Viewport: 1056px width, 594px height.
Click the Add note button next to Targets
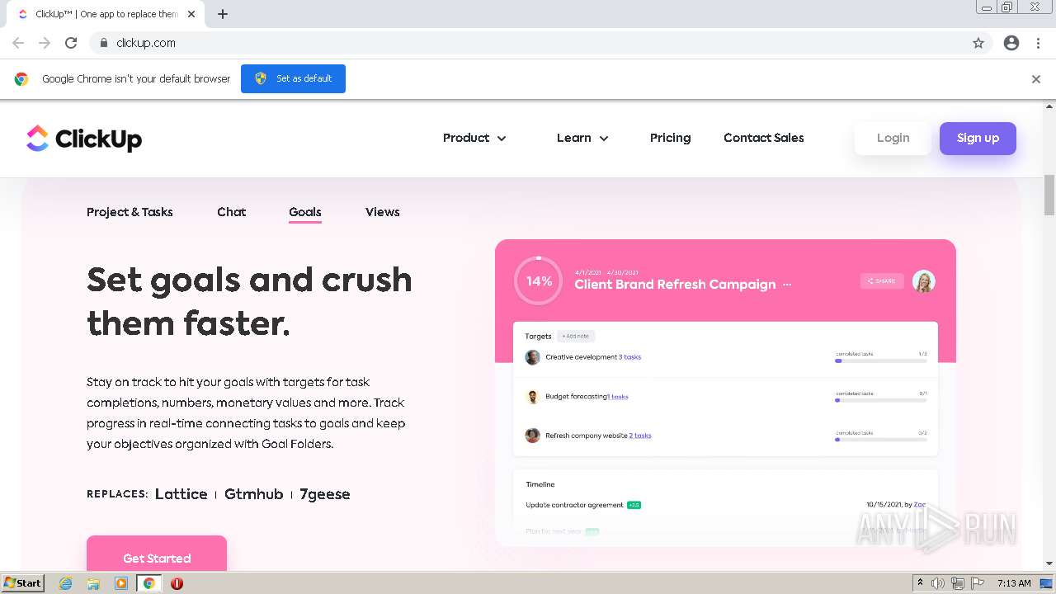point(576,336)
